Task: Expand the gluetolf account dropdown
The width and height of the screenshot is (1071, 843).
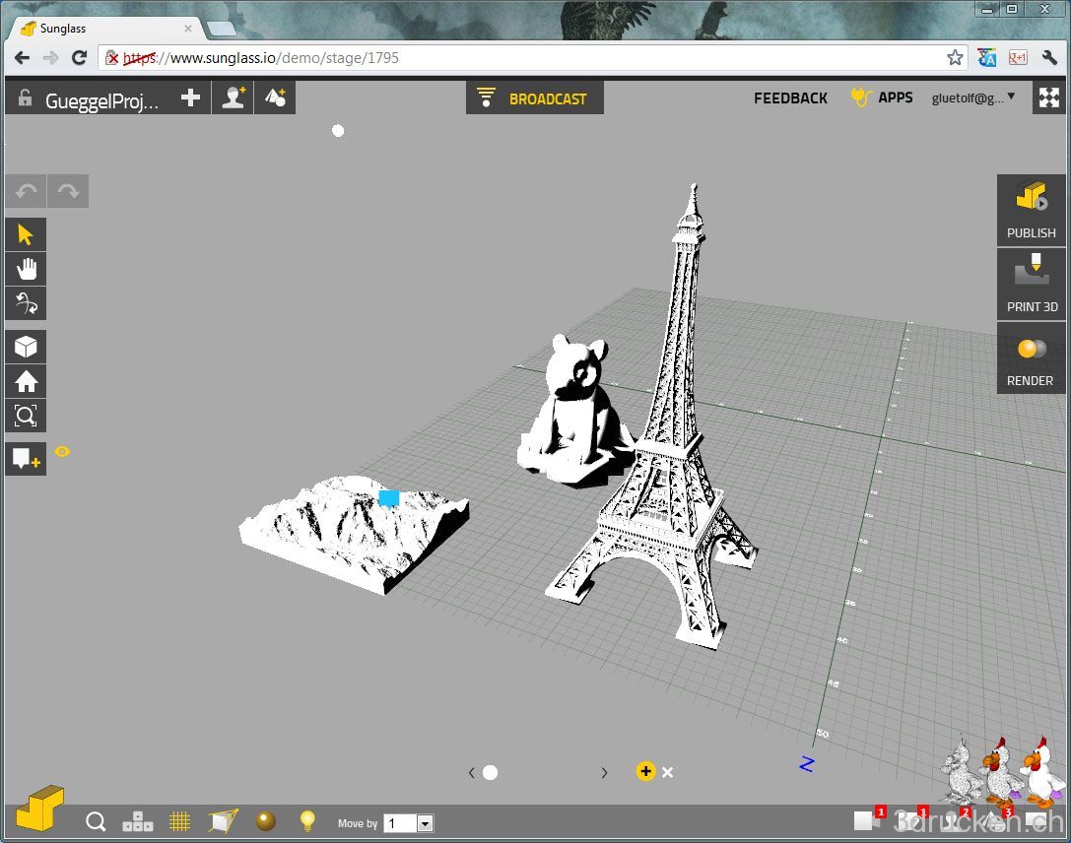Action: click(973, 97)
